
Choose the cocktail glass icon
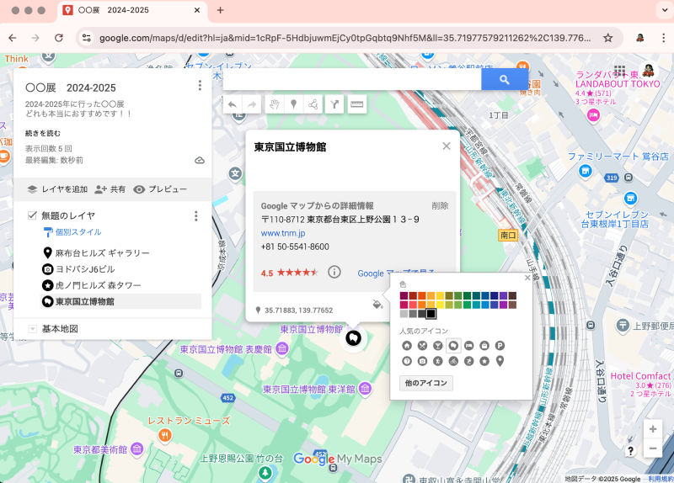pos(437,346)
